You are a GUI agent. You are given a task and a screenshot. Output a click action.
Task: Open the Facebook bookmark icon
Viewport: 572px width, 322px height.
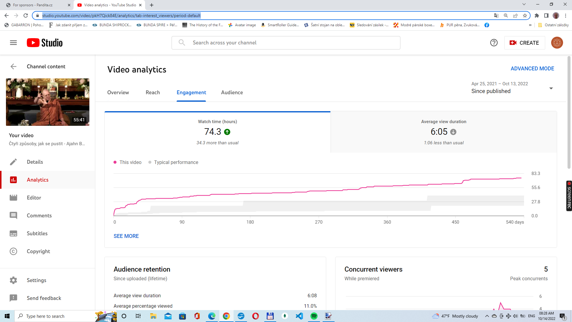point(487,25)
